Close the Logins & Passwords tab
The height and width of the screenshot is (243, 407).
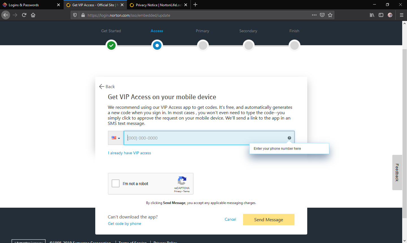59,5
